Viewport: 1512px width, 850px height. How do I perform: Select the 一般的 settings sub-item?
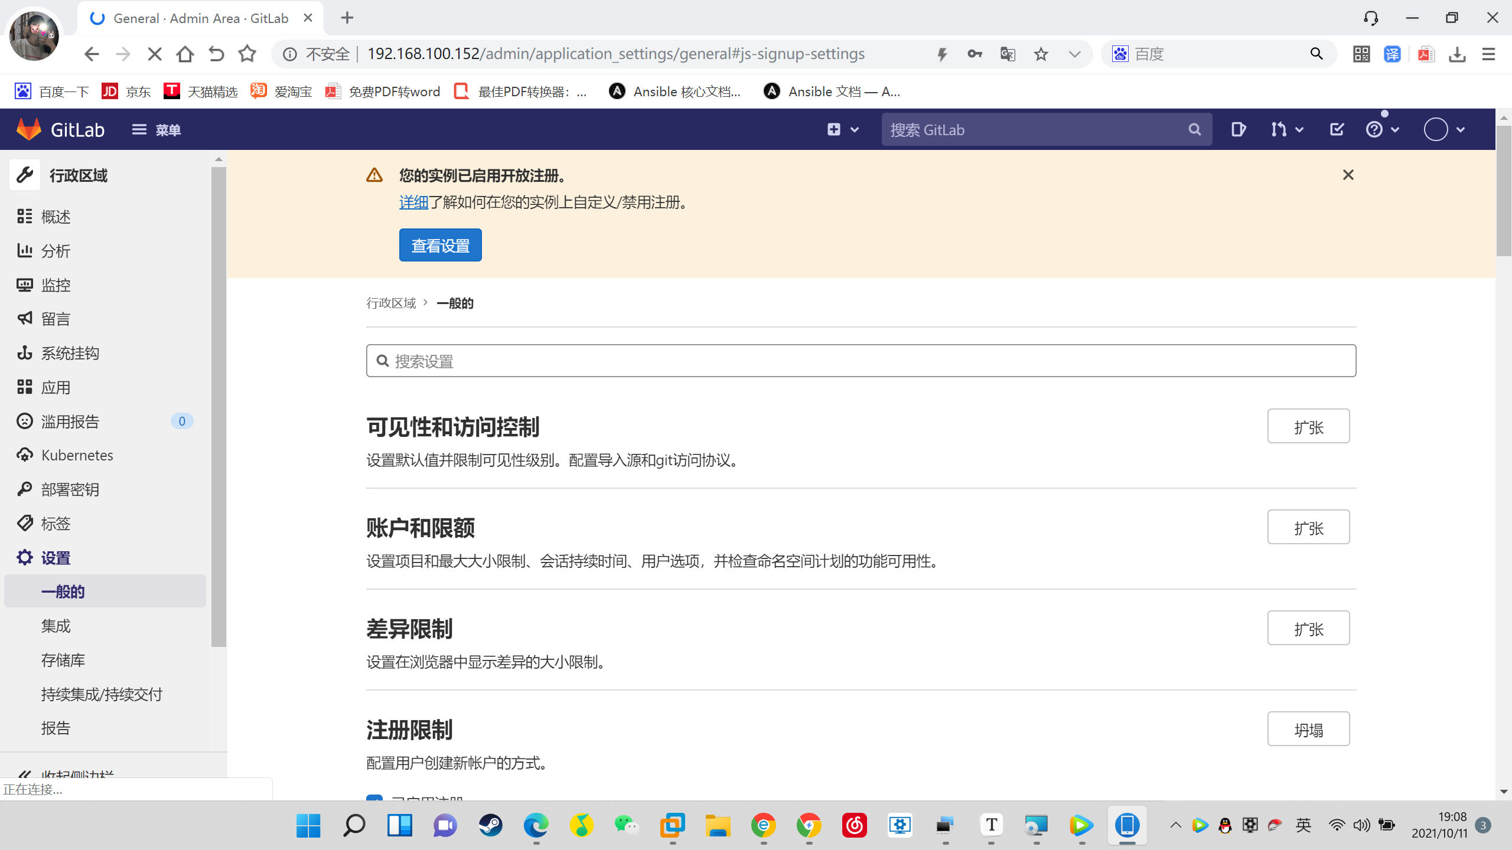(105, 591)
